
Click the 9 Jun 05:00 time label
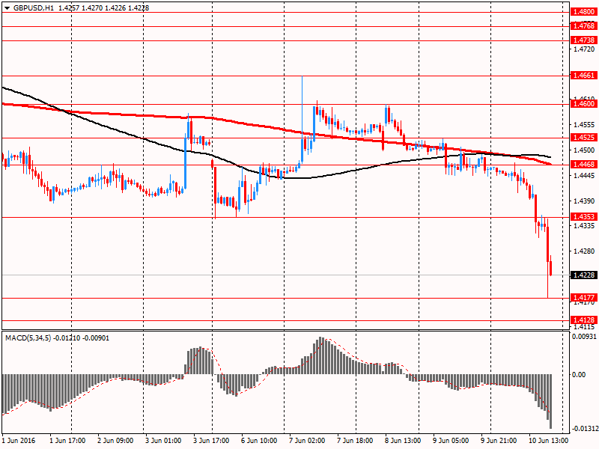point(451,441)
